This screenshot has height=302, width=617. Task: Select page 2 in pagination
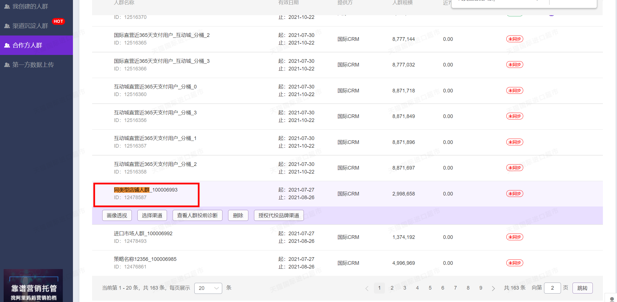[x=392, y=288]
